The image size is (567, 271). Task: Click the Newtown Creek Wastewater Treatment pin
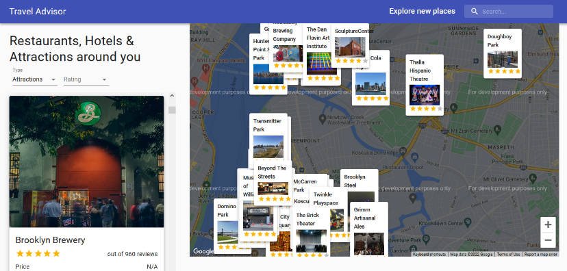tap(323, 118)
